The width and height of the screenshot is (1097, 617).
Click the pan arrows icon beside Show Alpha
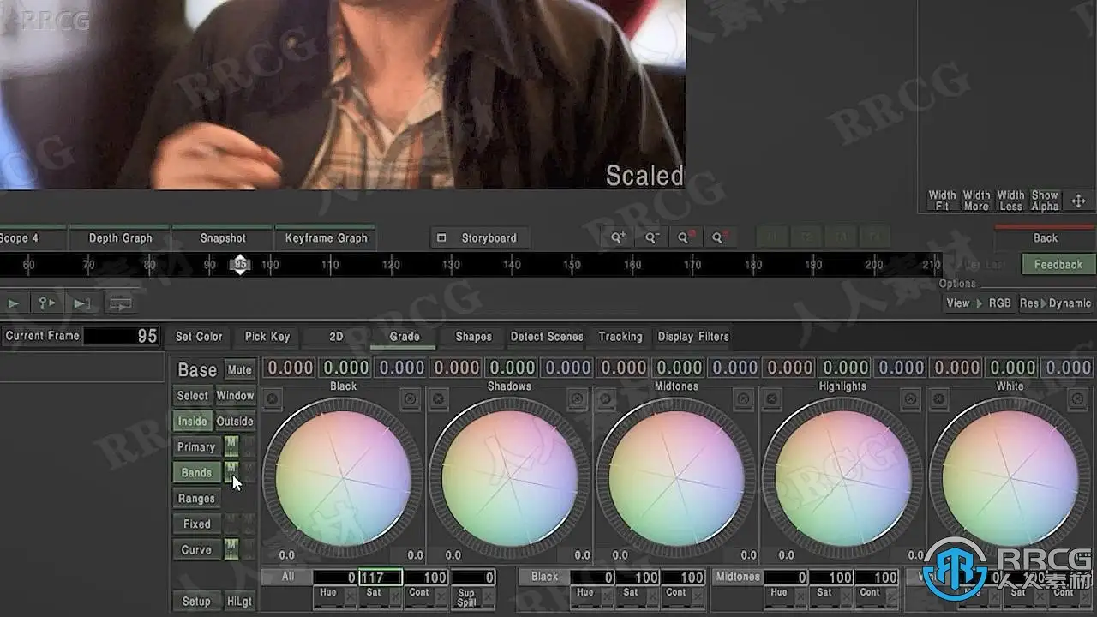(x=1078, y=201)
